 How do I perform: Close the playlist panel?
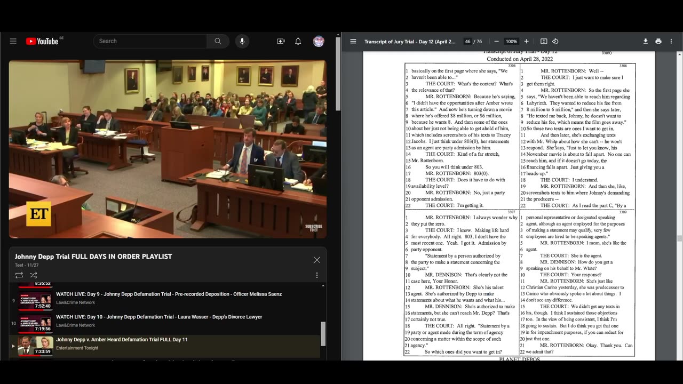(x=317, y=260)
